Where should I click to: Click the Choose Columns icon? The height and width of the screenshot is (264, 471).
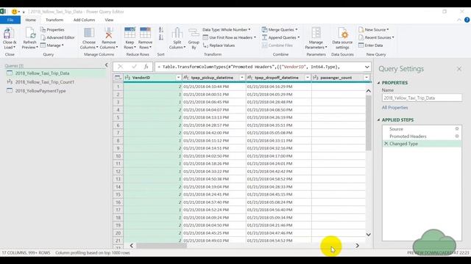[89, 33]
